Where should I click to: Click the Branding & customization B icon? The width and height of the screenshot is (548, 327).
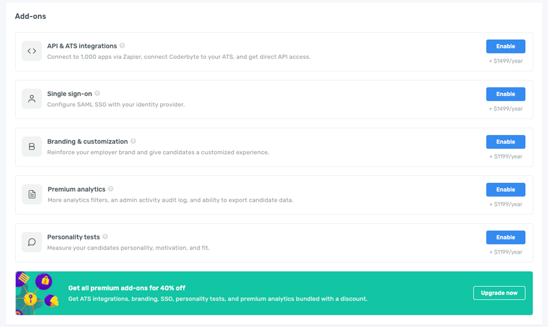pyautogui.click(x=31, y=146)
